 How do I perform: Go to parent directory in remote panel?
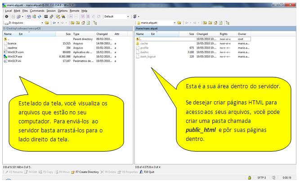[205, 23]
